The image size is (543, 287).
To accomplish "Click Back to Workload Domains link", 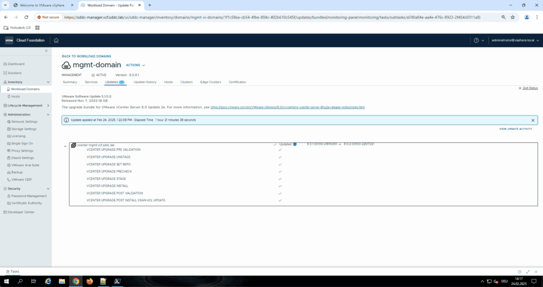I will point(86,56).
